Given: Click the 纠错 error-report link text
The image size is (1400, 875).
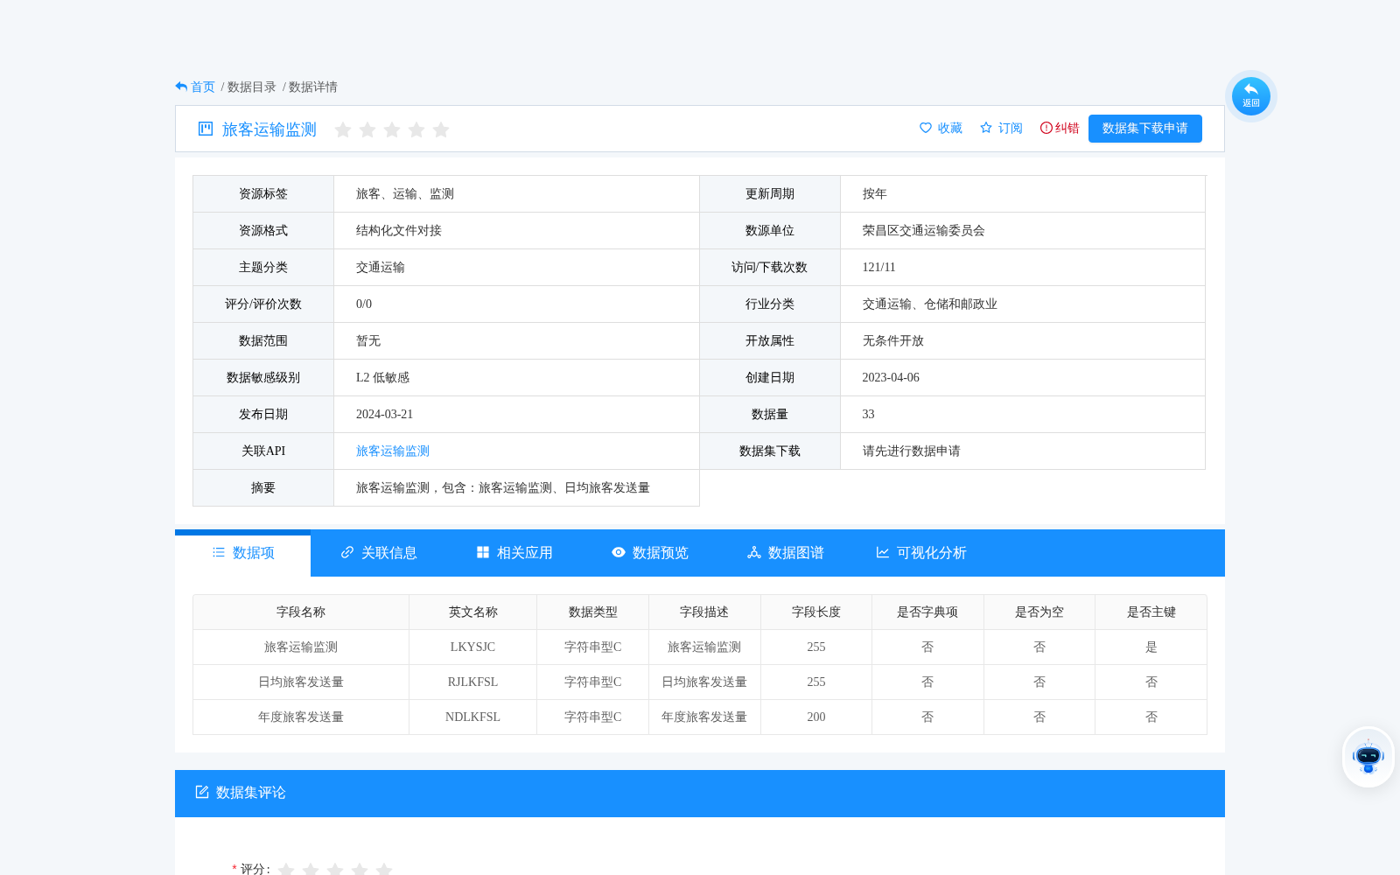Looking at the screenshot, I should click(x=1067, y=128).
